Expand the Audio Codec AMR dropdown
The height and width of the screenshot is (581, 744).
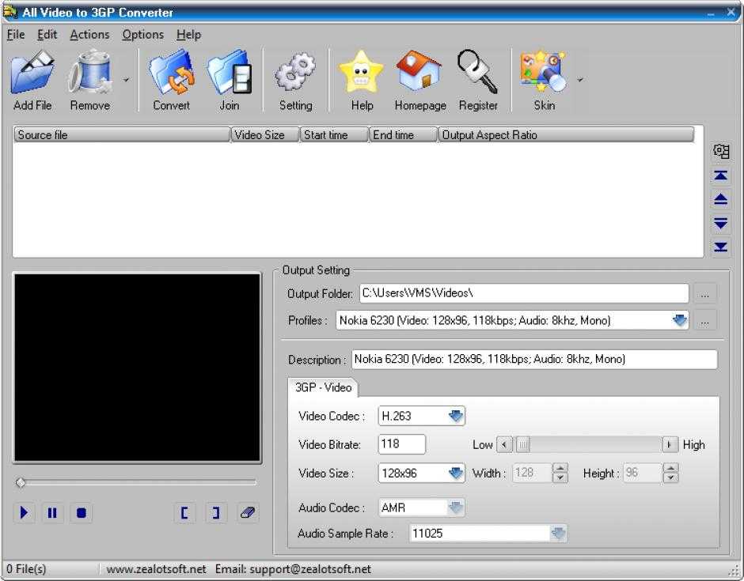pyautogui.click(x=456, y=507)
